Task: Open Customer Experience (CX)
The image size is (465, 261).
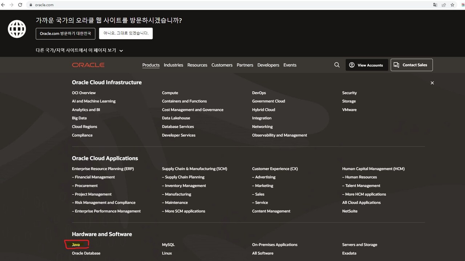Action: tap(275, 169)
